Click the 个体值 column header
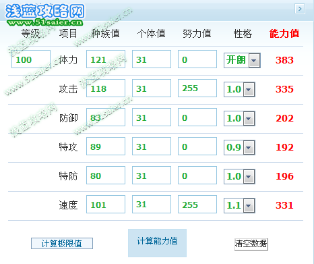314x264 pixels. tap(152, 34)
